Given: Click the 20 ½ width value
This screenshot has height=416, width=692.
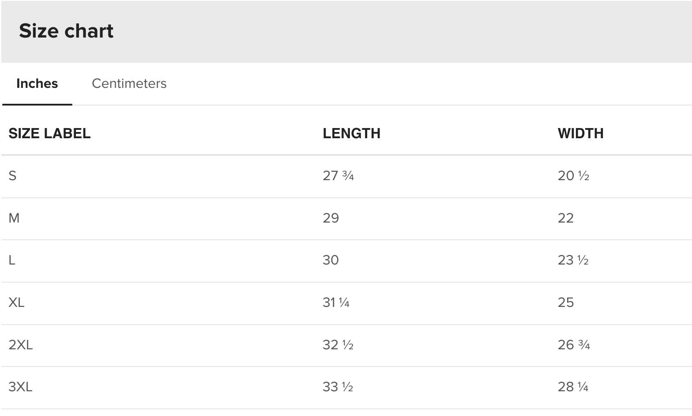Looking at the screenshot, I should 573,176.
